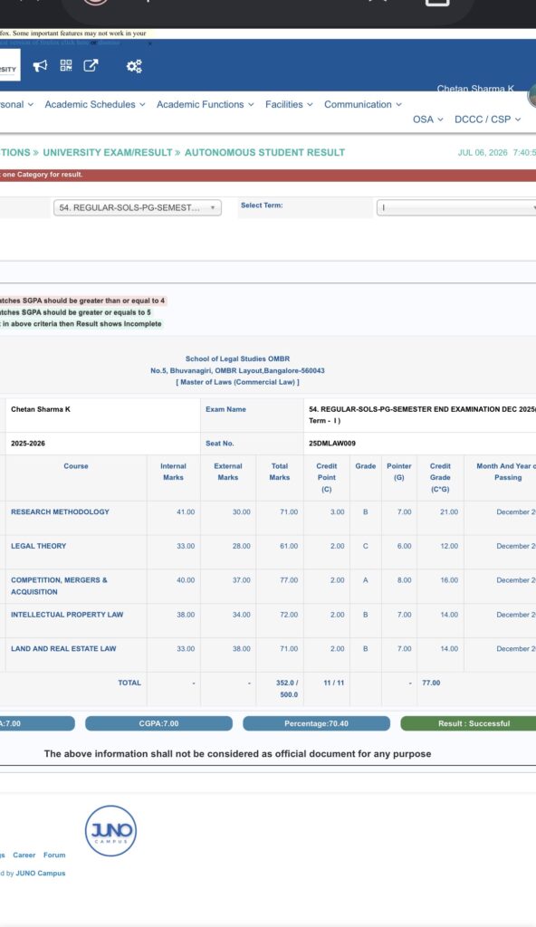Click the INTELLECTUAL PROPERTY LAW course name
This screenshot has height=927, width=536.
click(x=67, y=615)
